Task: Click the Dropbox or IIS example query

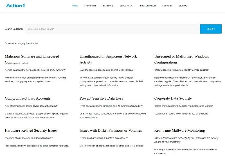Action: pyautogui.click(x=35, y=70)
